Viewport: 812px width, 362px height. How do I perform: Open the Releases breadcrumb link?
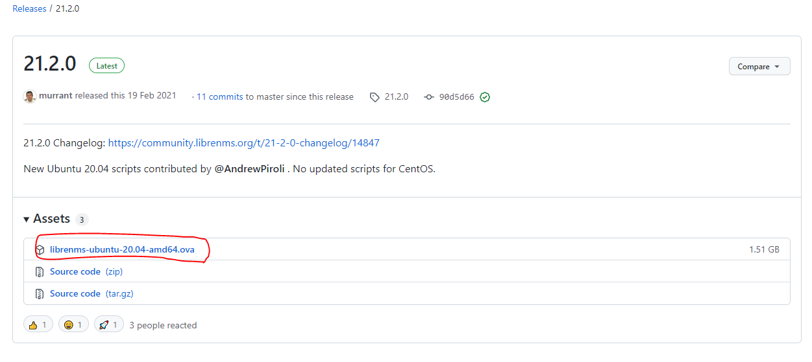pyautogui.click(x=29, y=8)
